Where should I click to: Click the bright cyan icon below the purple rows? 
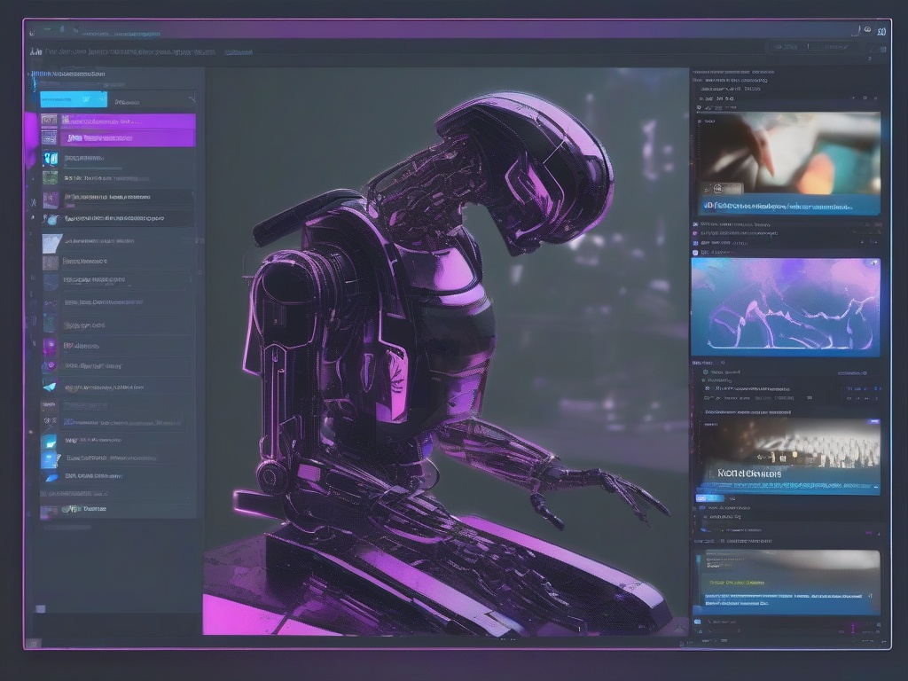coord(51,158)
